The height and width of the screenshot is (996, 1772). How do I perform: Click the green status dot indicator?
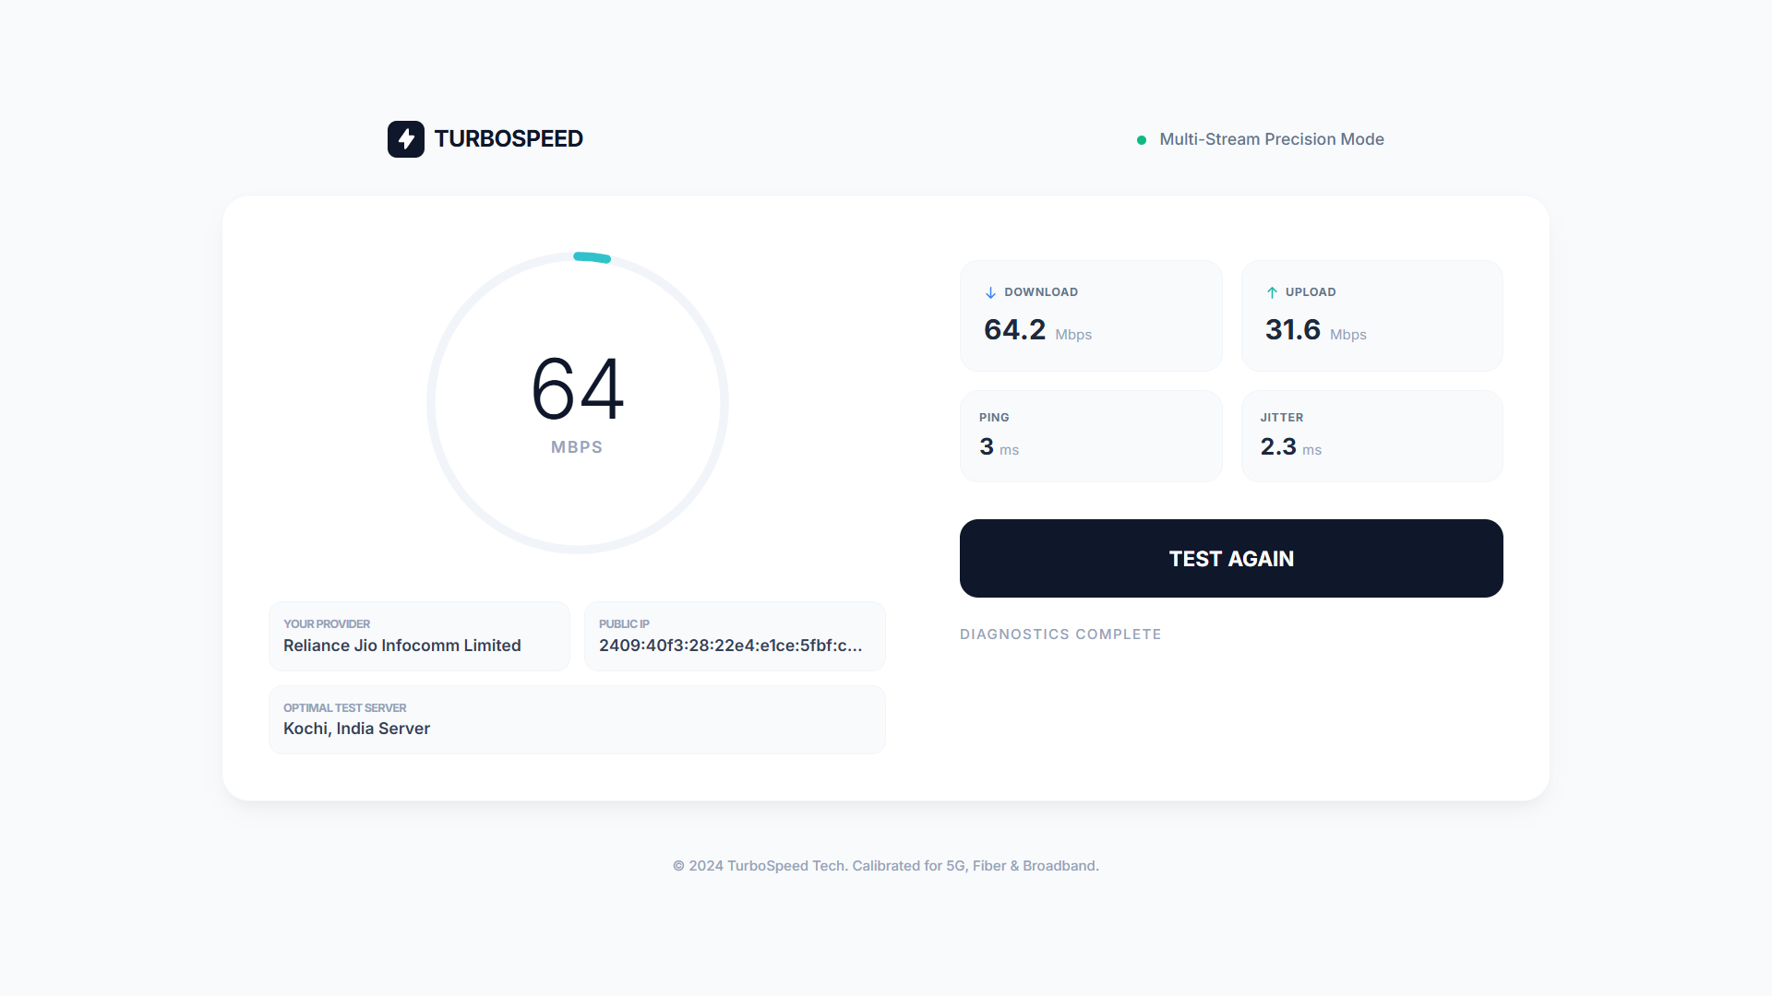[1142, 140]
